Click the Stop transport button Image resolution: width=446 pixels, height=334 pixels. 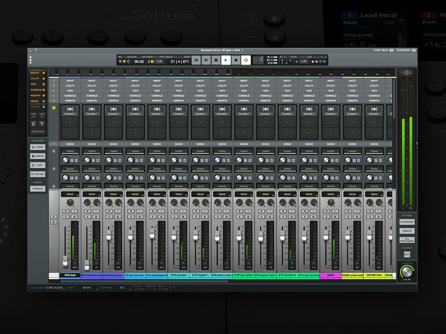tap(216, 60)
